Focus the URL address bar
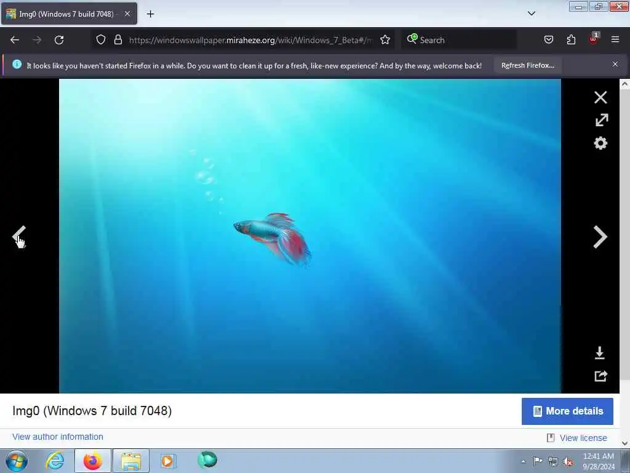This screenshot has width=630, height=473. (x=251, y=40)
